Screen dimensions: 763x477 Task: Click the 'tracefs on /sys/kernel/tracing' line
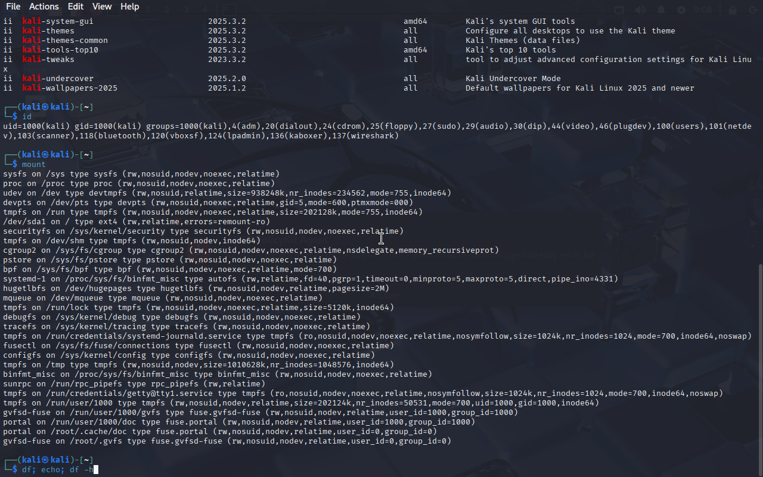pos(187,326)
